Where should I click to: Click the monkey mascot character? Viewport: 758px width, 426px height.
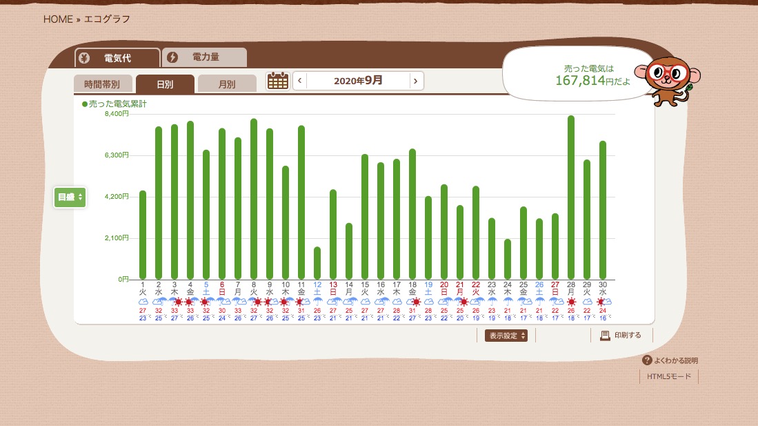pos(663,79)
